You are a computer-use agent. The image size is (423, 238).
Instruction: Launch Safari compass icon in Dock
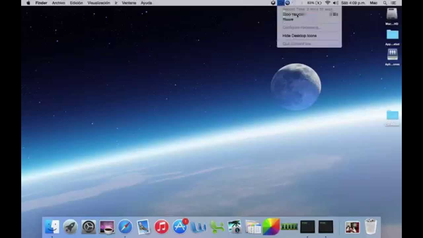pos(125,227)
